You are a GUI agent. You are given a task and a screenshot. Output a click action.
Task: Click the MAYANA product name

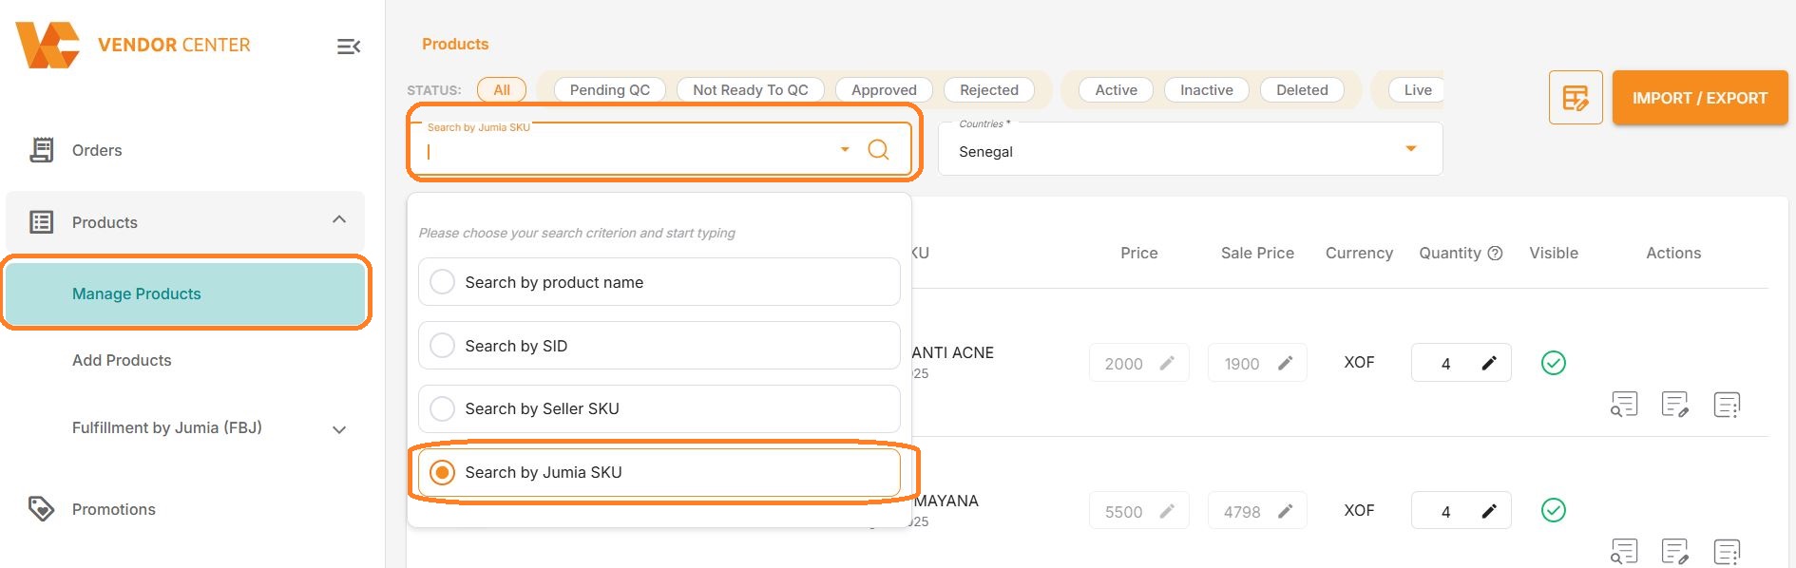click(x=946, y=501)
